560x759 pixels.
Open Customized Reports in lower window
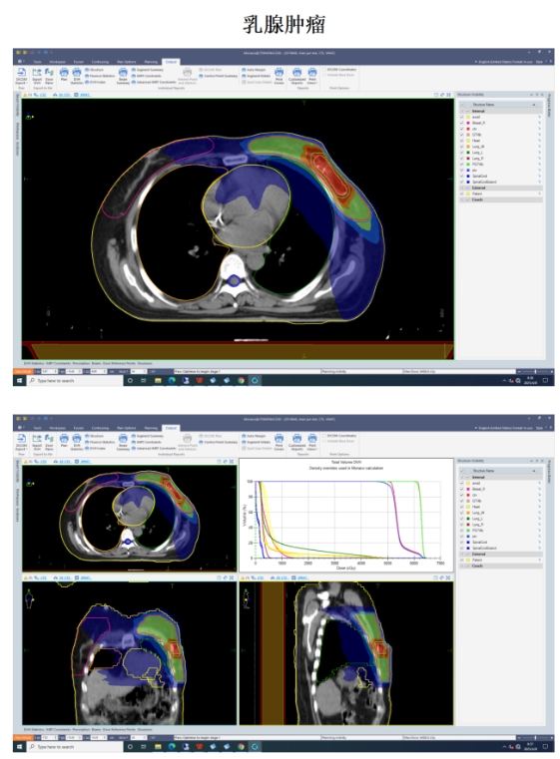296,442
